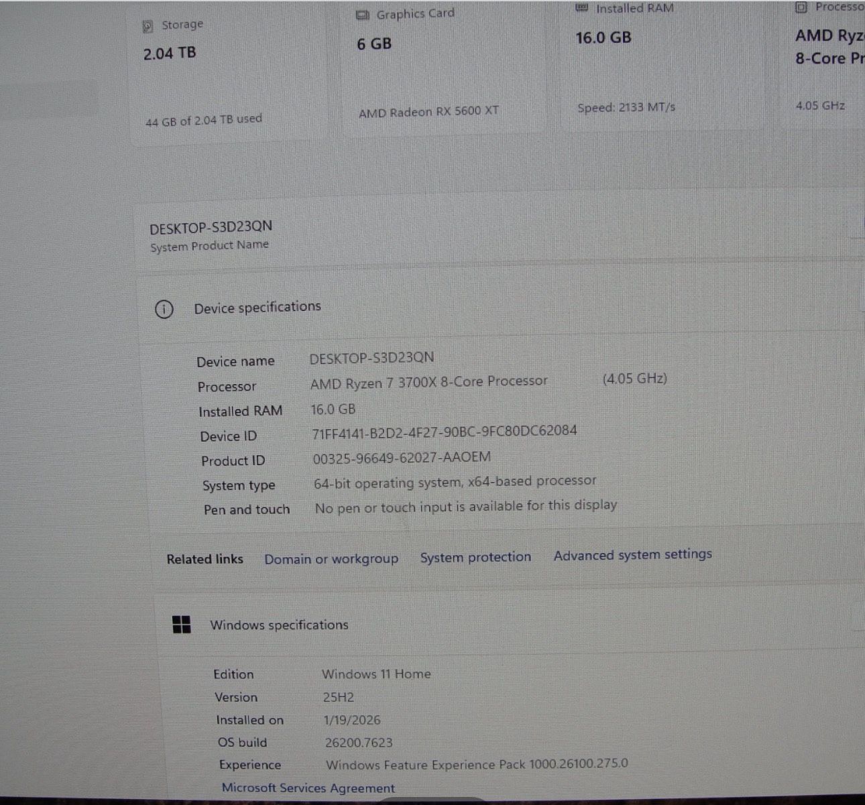
Task: Select the Product ID value
Action: (401, 456)
